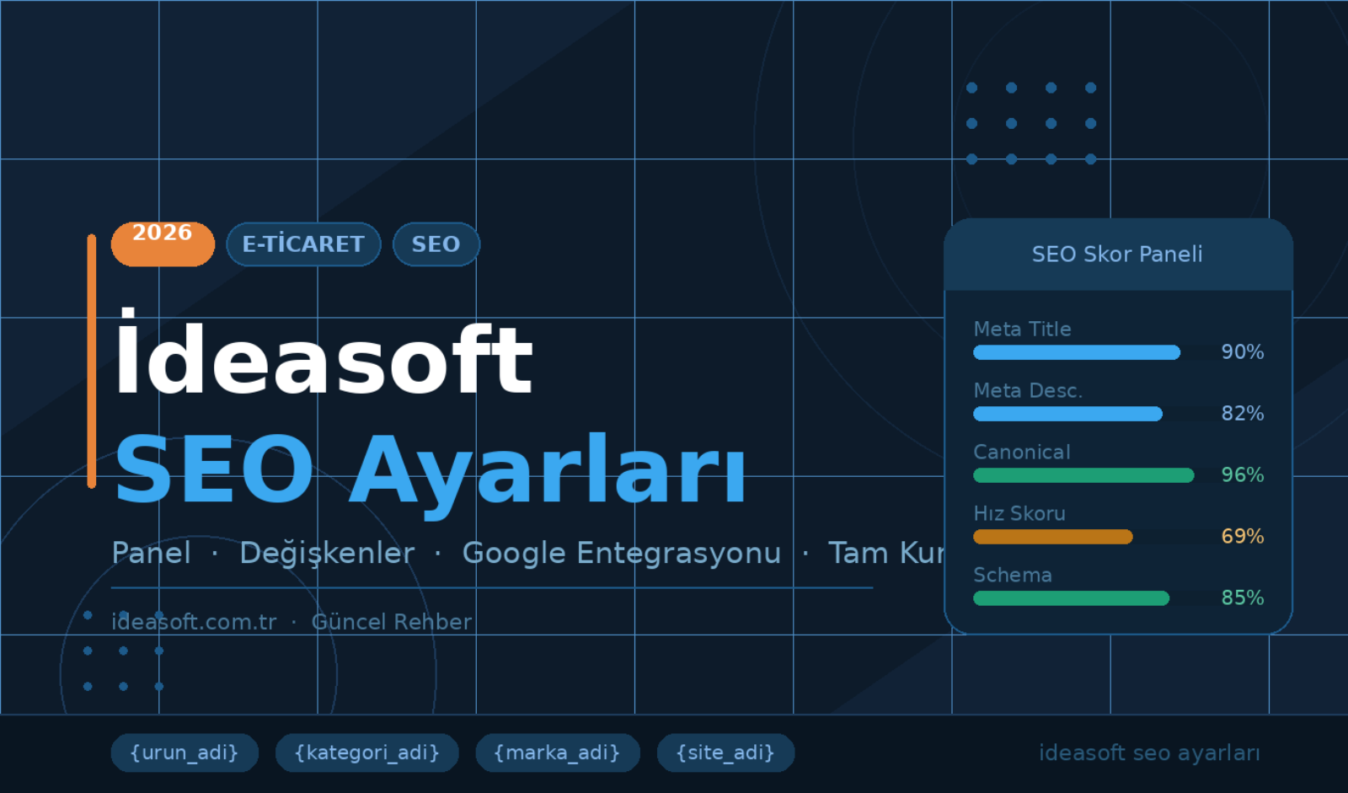
Task: Choose the {marka_adi} variable chip
Action: point(557,753)
